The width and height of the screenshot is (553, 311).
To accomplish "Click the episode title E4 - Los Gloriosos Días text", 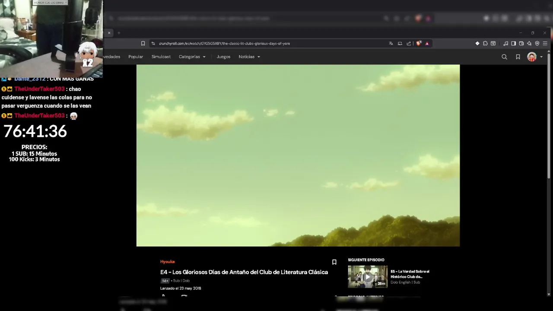I will 244,272.
